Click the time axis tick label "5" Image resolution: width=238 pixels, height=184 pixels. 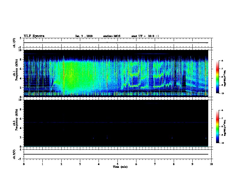[x=117, y=164]
